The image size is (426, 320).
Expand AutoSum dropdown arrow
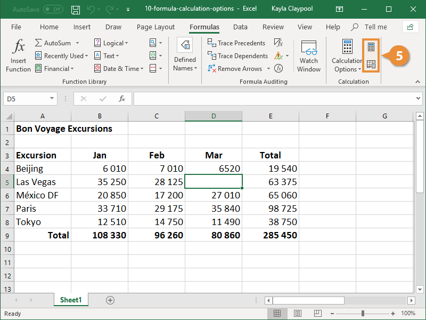[x=77, y=43]
